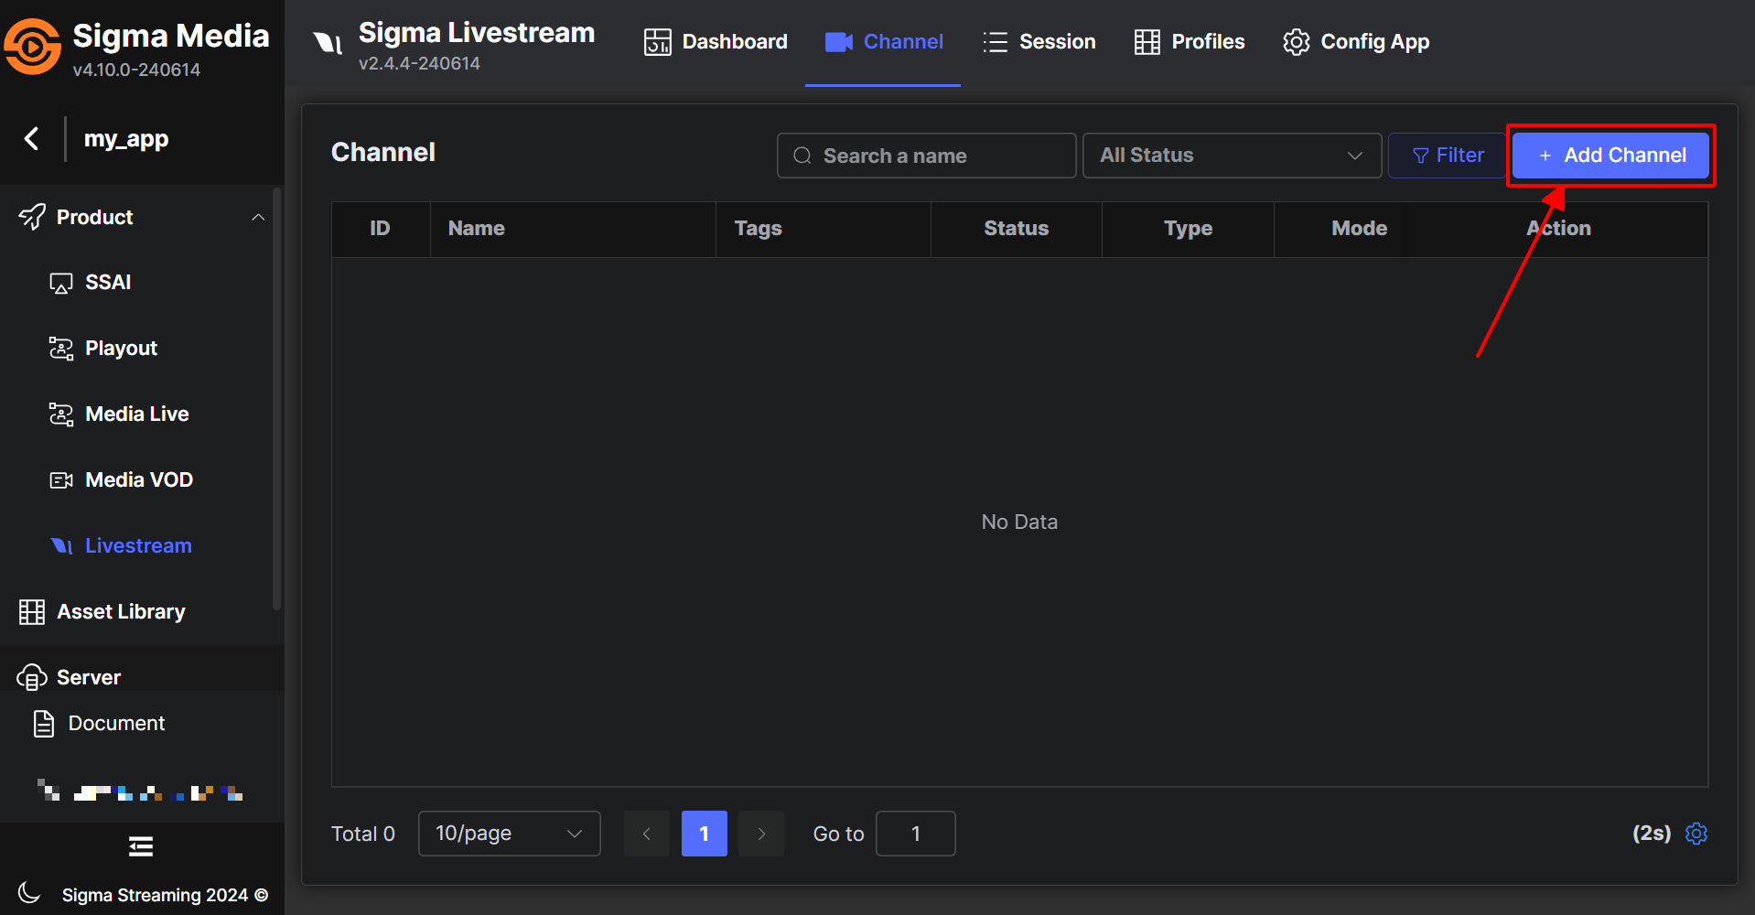Collapse the Product section
1755x915 pixels.
point(258,218)
